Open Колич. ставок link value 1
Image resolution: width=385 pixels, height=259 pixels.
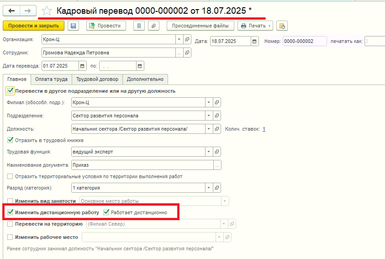point(264,129)
